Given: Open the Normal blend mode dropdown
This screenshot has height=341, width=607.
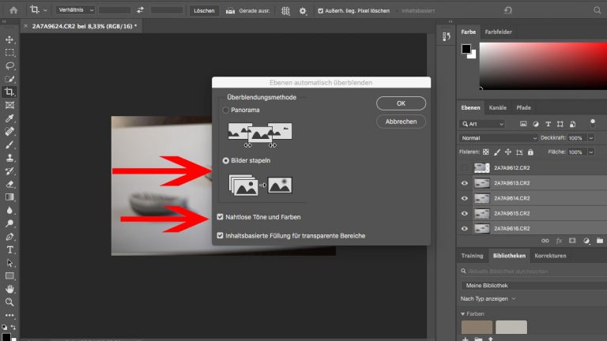Looking at the screenshot, I should point(500,138).
